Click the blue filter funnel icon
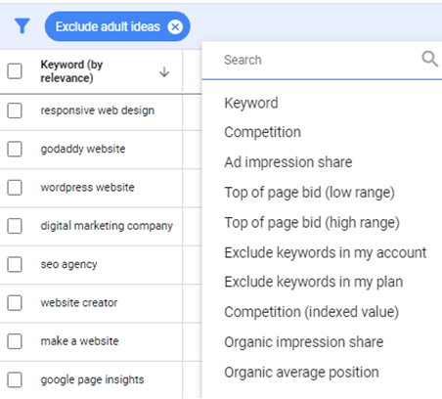Image resolution: width=442 pixels, height=399 pixels. (22, 26)
